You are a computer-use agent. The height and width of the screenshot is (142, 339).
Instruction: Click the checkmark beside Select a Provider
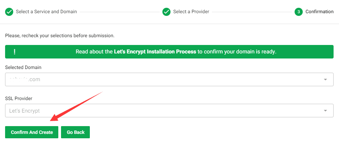click(x=166, y=12)
